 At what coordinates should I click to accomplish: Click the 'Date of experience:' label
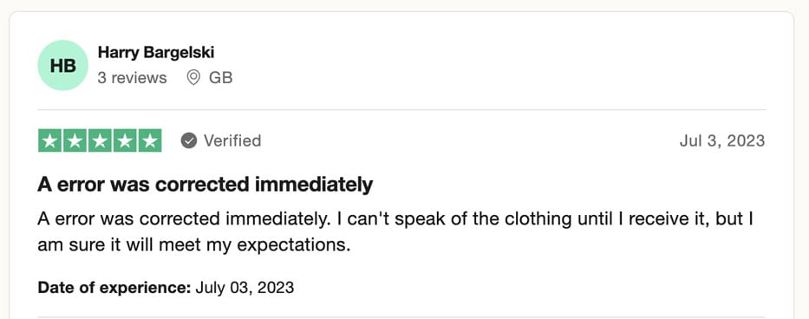[114, 287]
